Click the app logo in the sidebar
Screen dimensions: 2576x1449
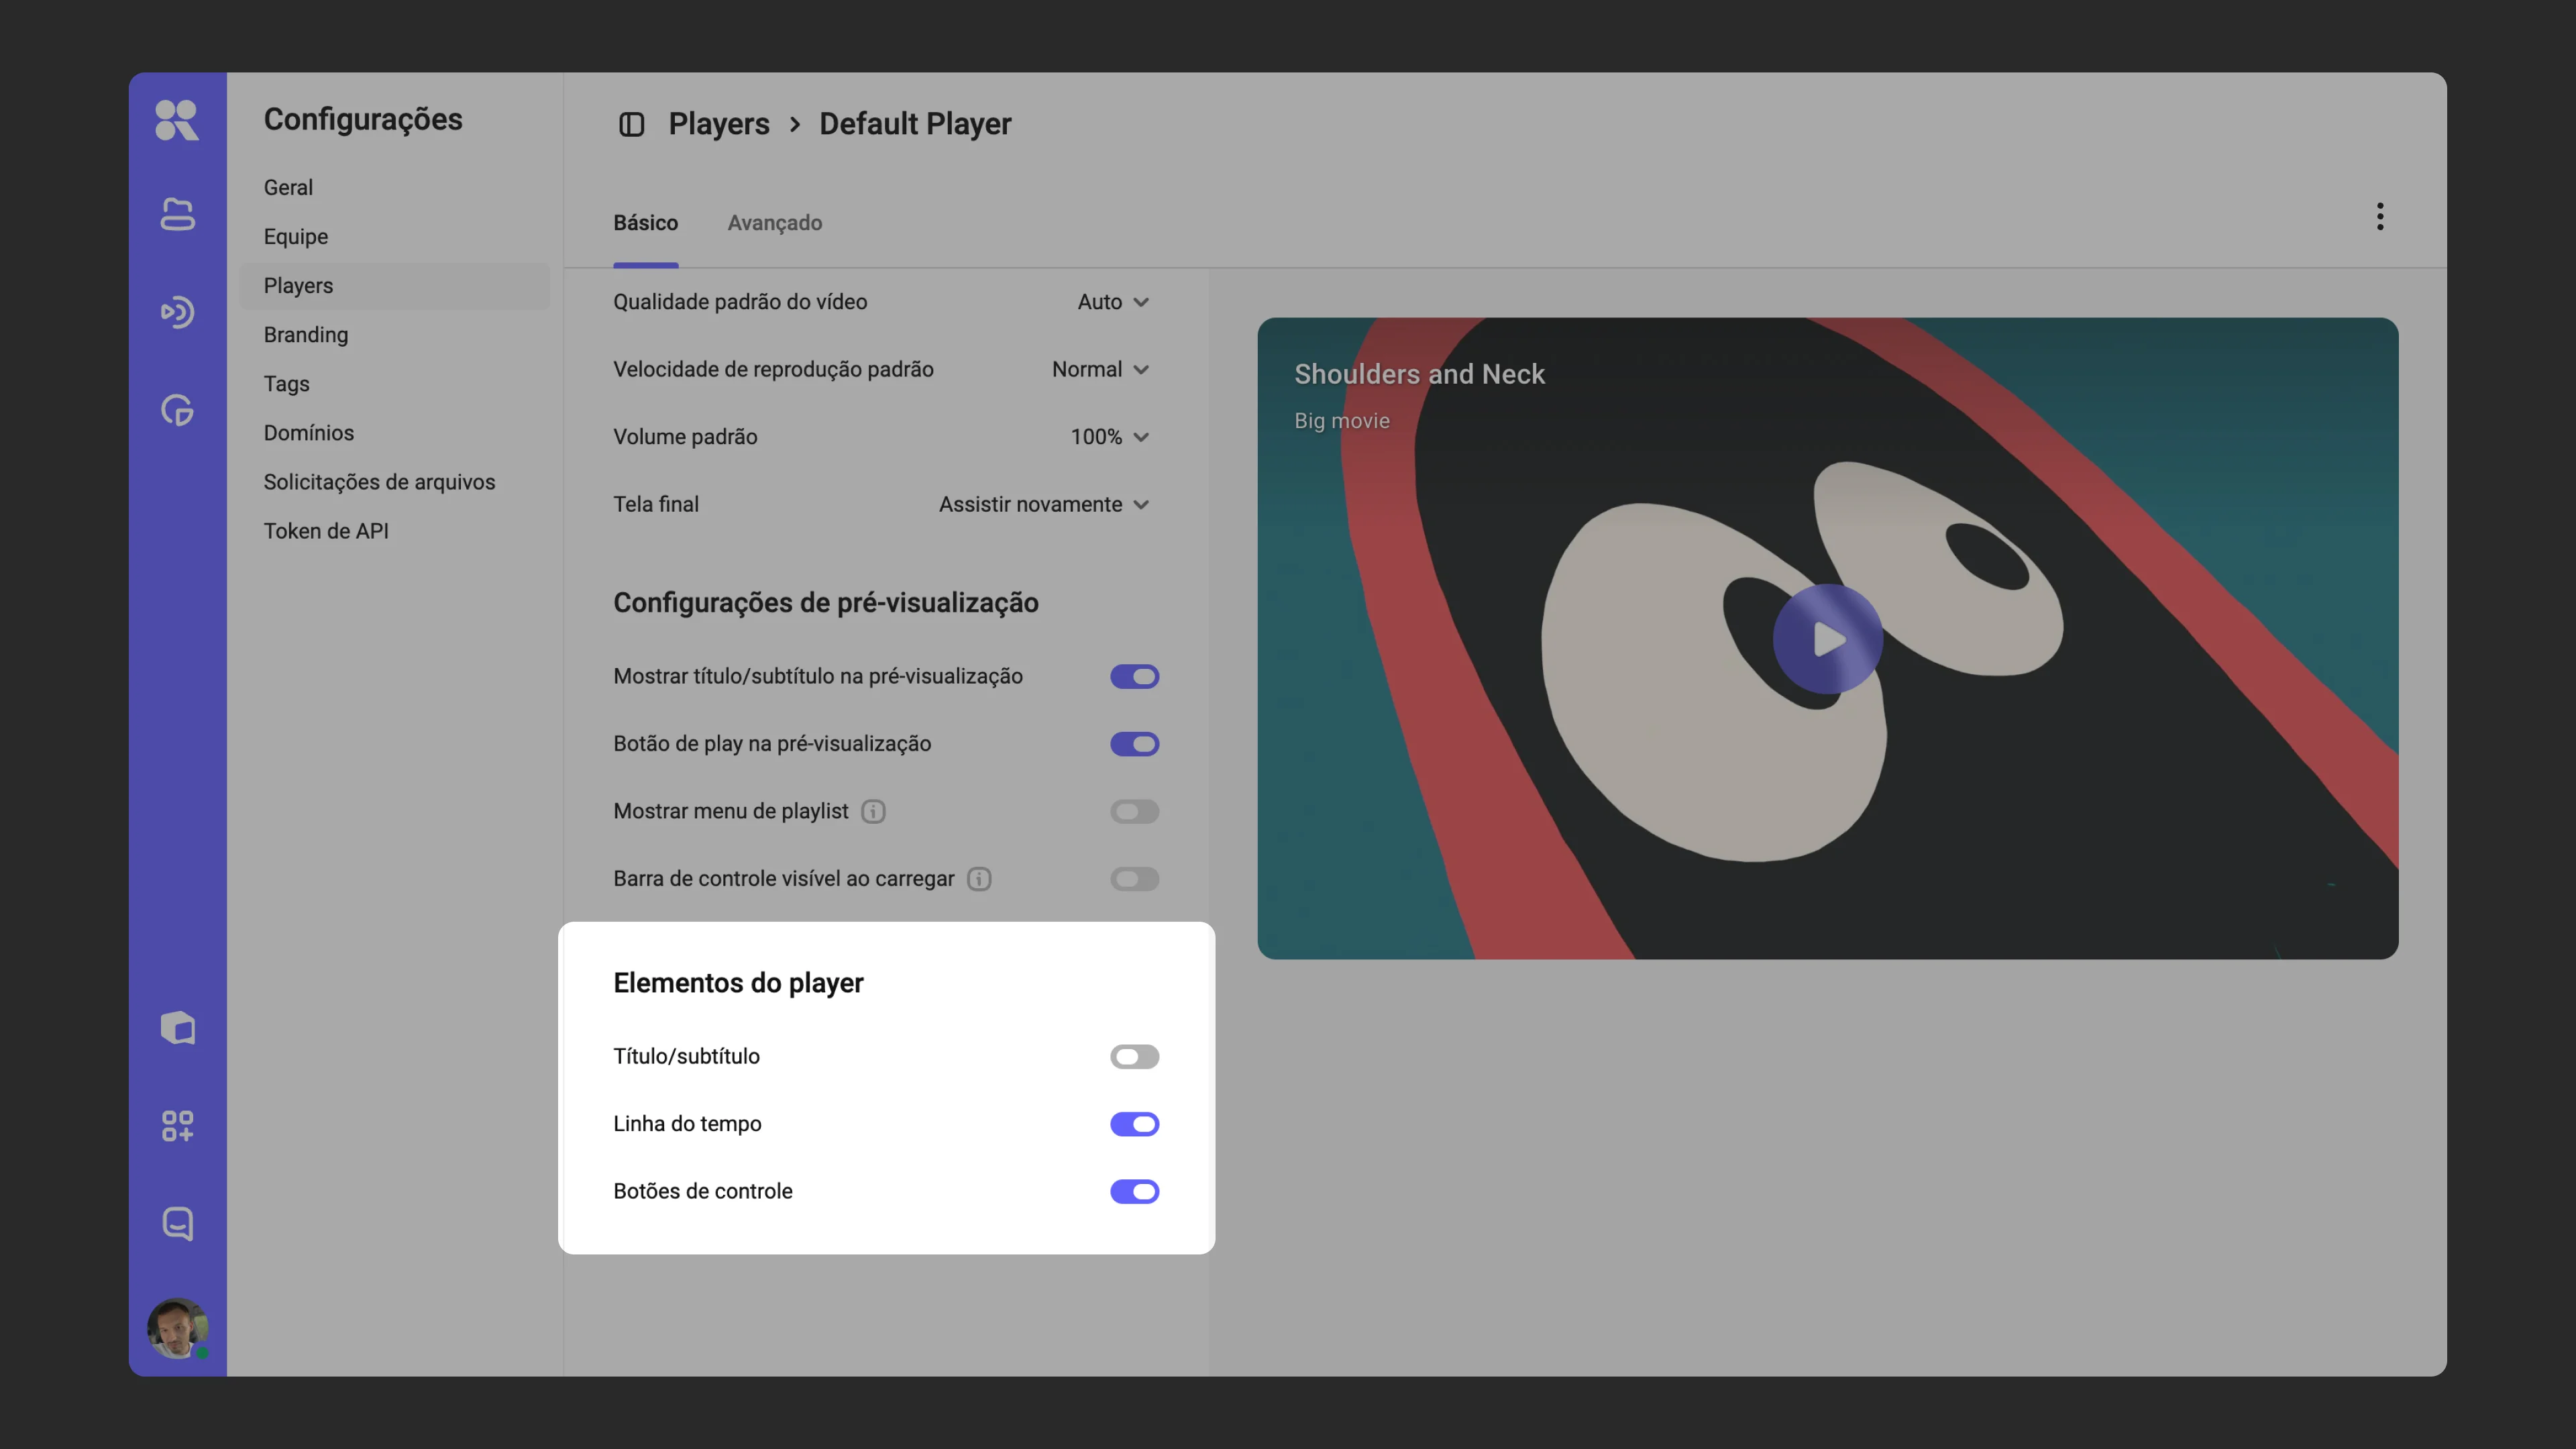(x=177, y=120)
